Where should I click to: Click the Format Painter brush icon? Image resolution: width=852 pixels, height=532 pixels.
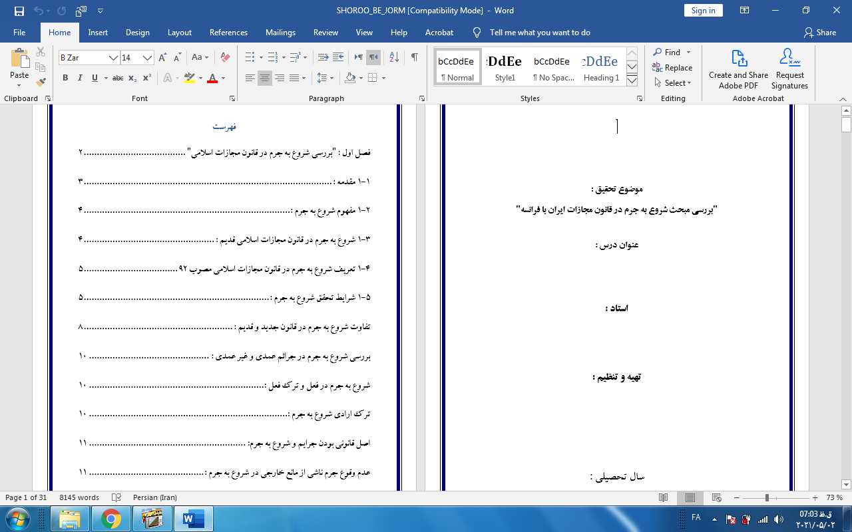(41, 82)
